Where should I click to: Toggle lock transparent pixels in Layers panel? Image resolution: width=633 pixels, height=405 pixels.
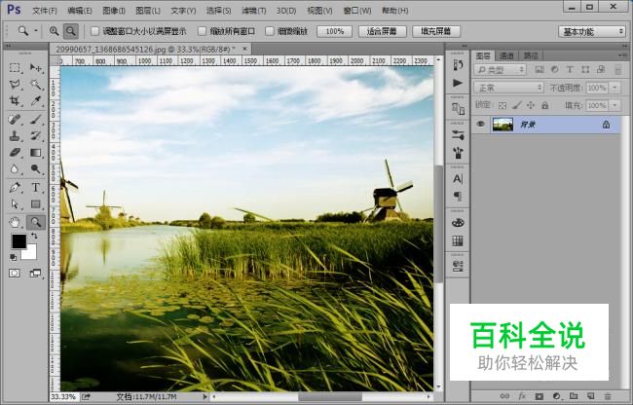coord(503,106)
